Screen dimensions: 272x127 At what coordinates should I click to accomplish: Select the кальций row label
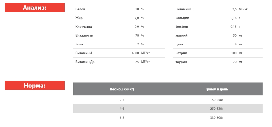(182, 18)
